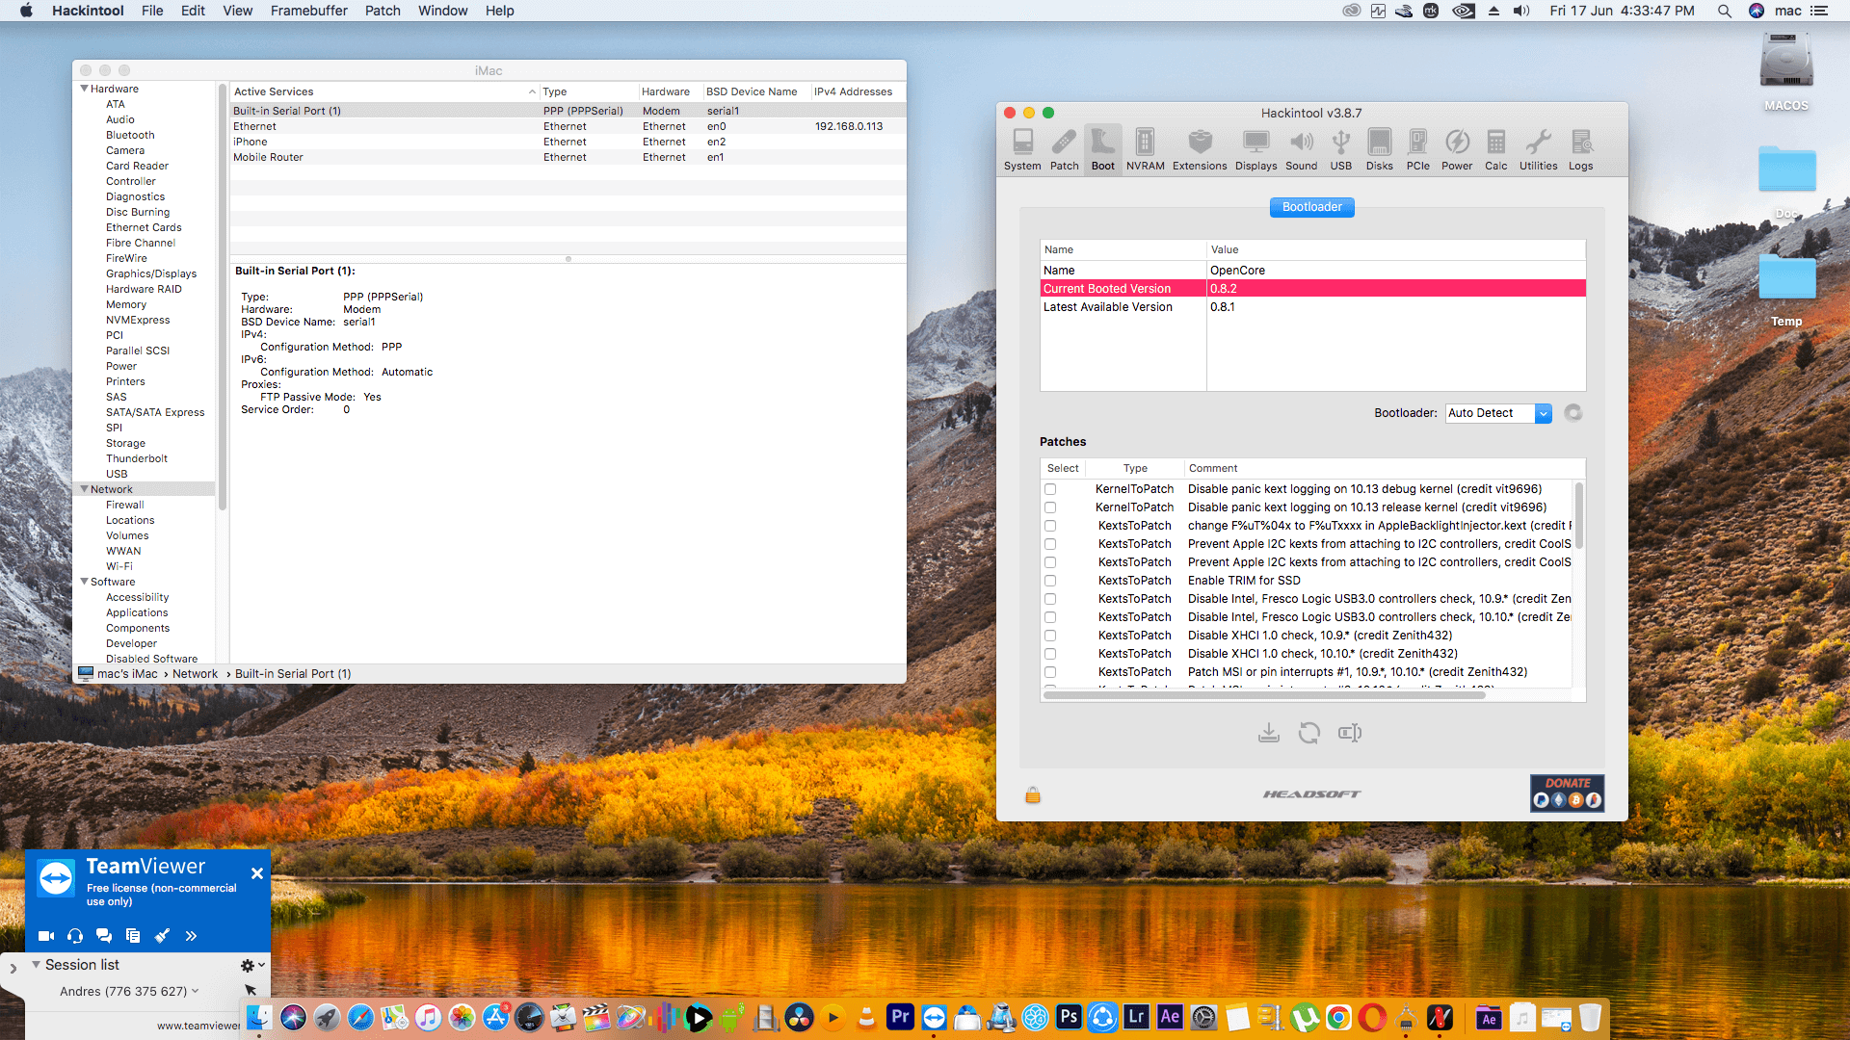Collapse the Network section in sidebar
Image resolution: width=1850 pixels, height=1040 pixels.
coord(84,489)
